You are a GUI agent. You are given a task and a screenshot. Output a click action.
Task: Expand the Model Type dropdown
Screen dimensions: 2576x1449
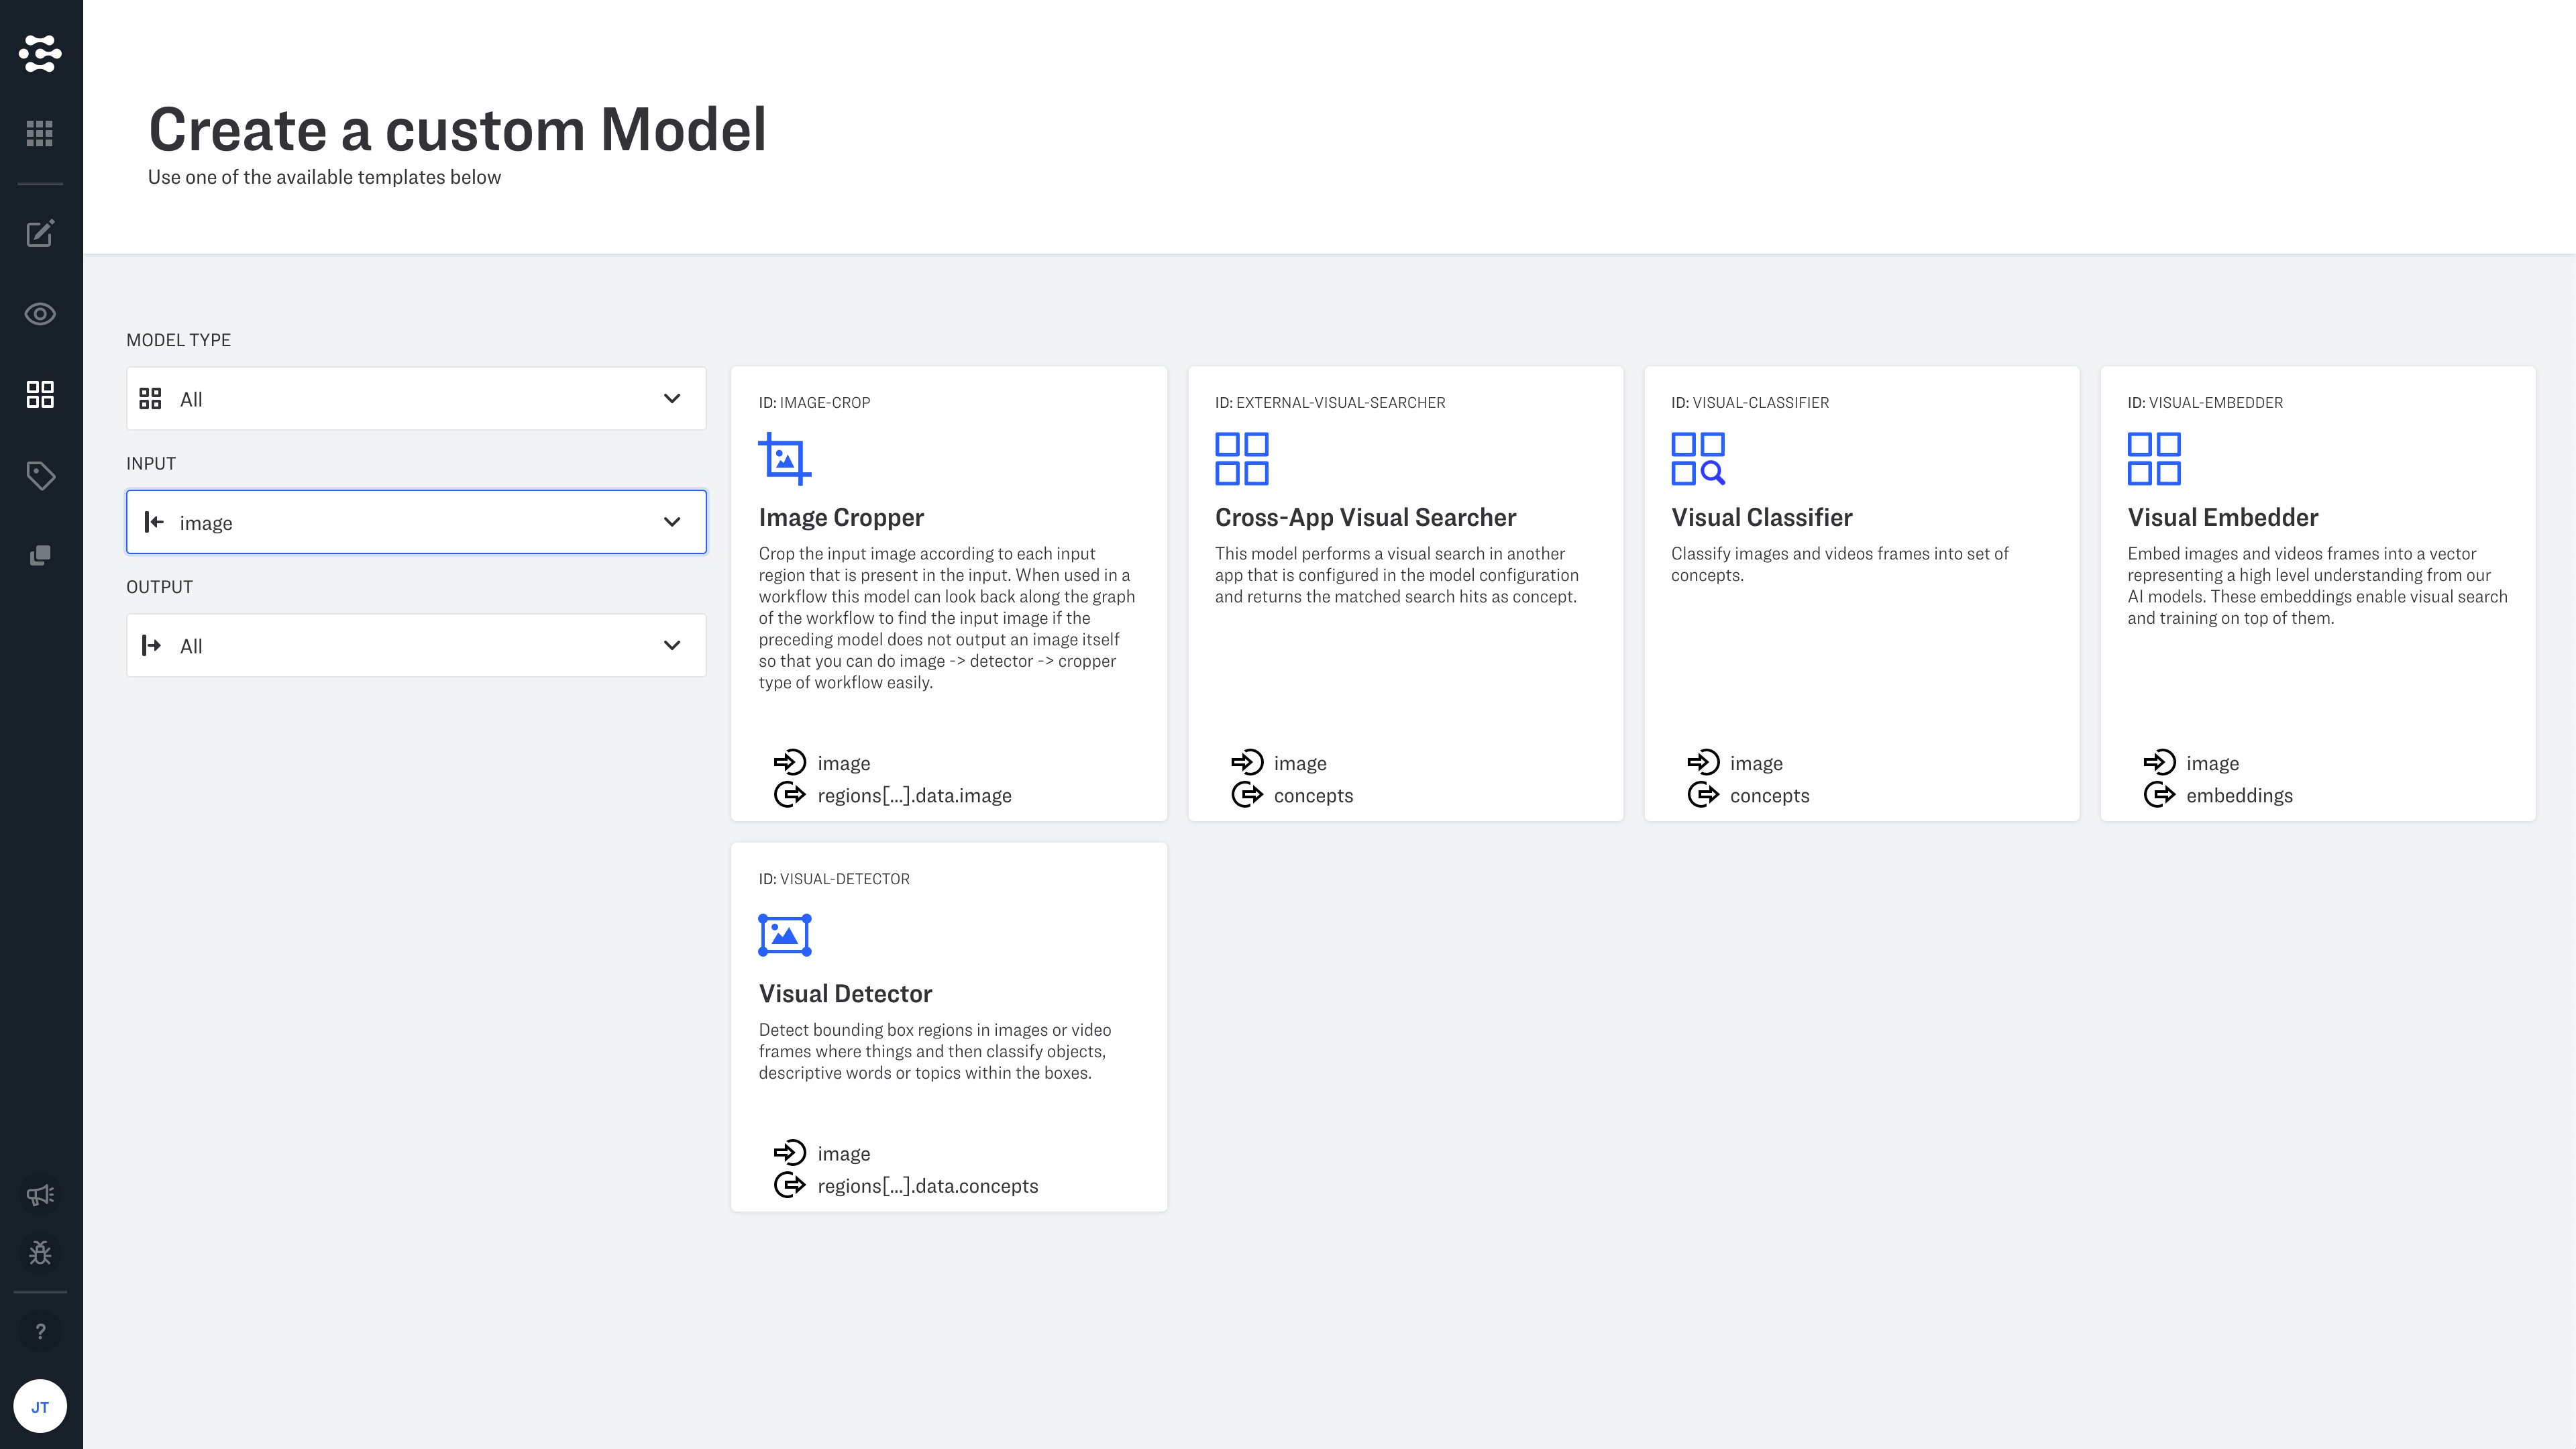pyautogui.click(x=416, y=399)
